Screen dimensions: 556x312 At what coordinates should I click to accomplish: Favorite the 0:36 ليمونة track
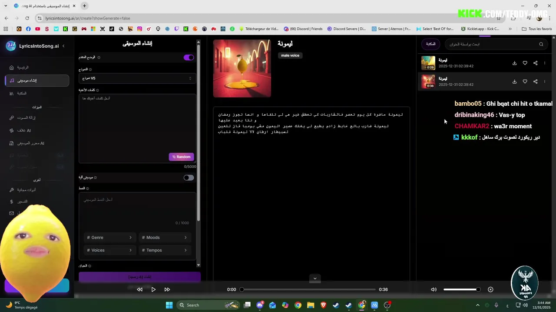pyautogui.click(x=525, y=81)
